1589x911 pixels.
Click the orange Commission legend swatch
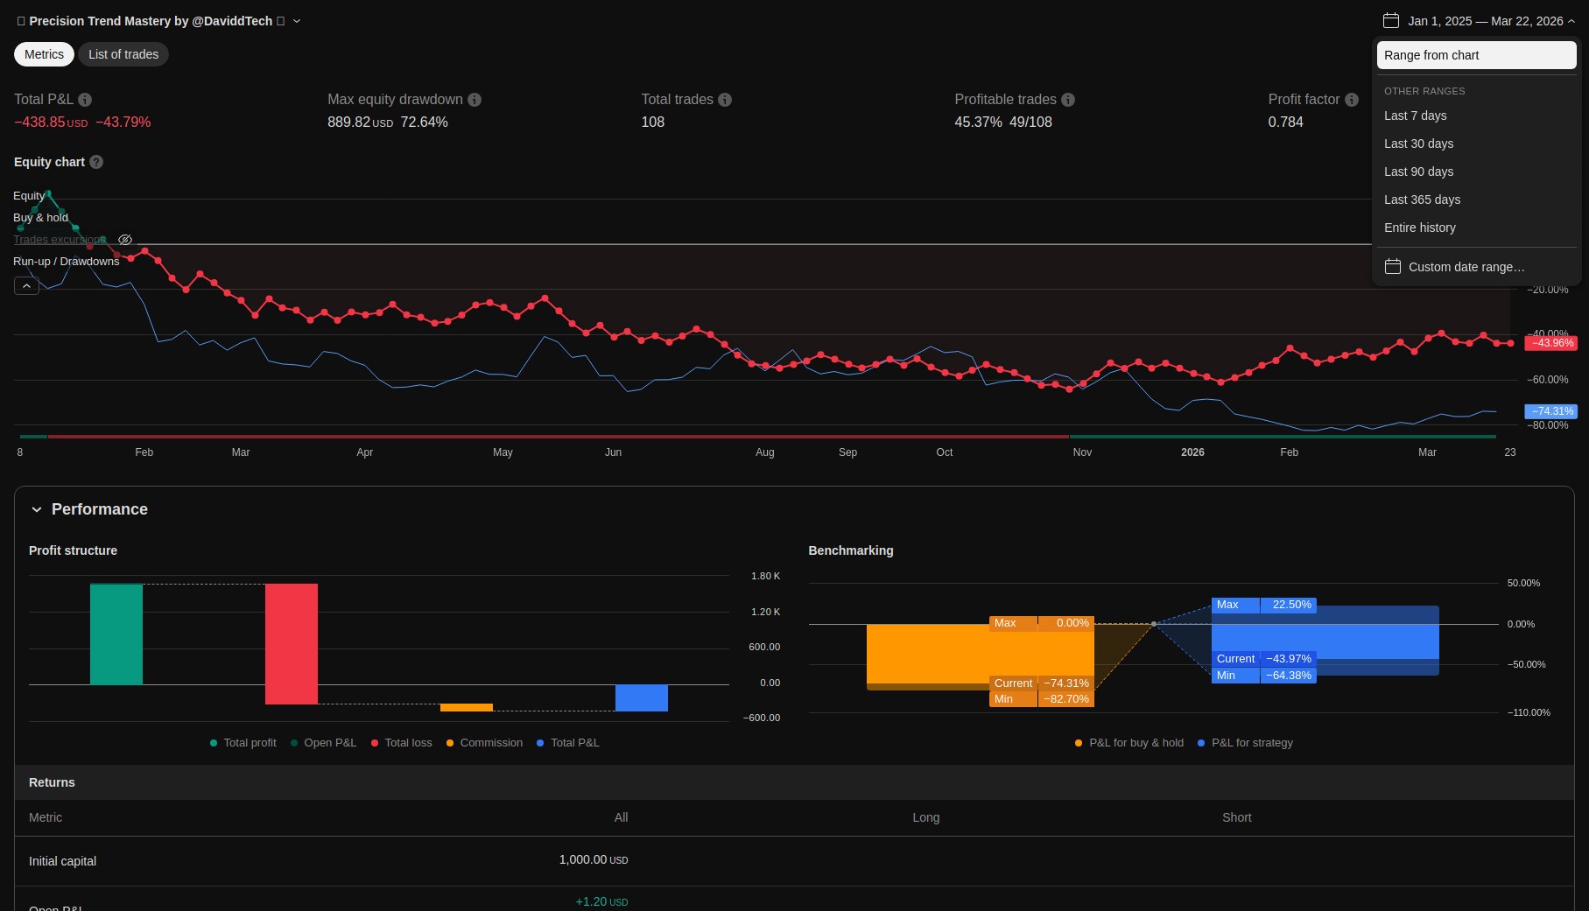point(450,743)
